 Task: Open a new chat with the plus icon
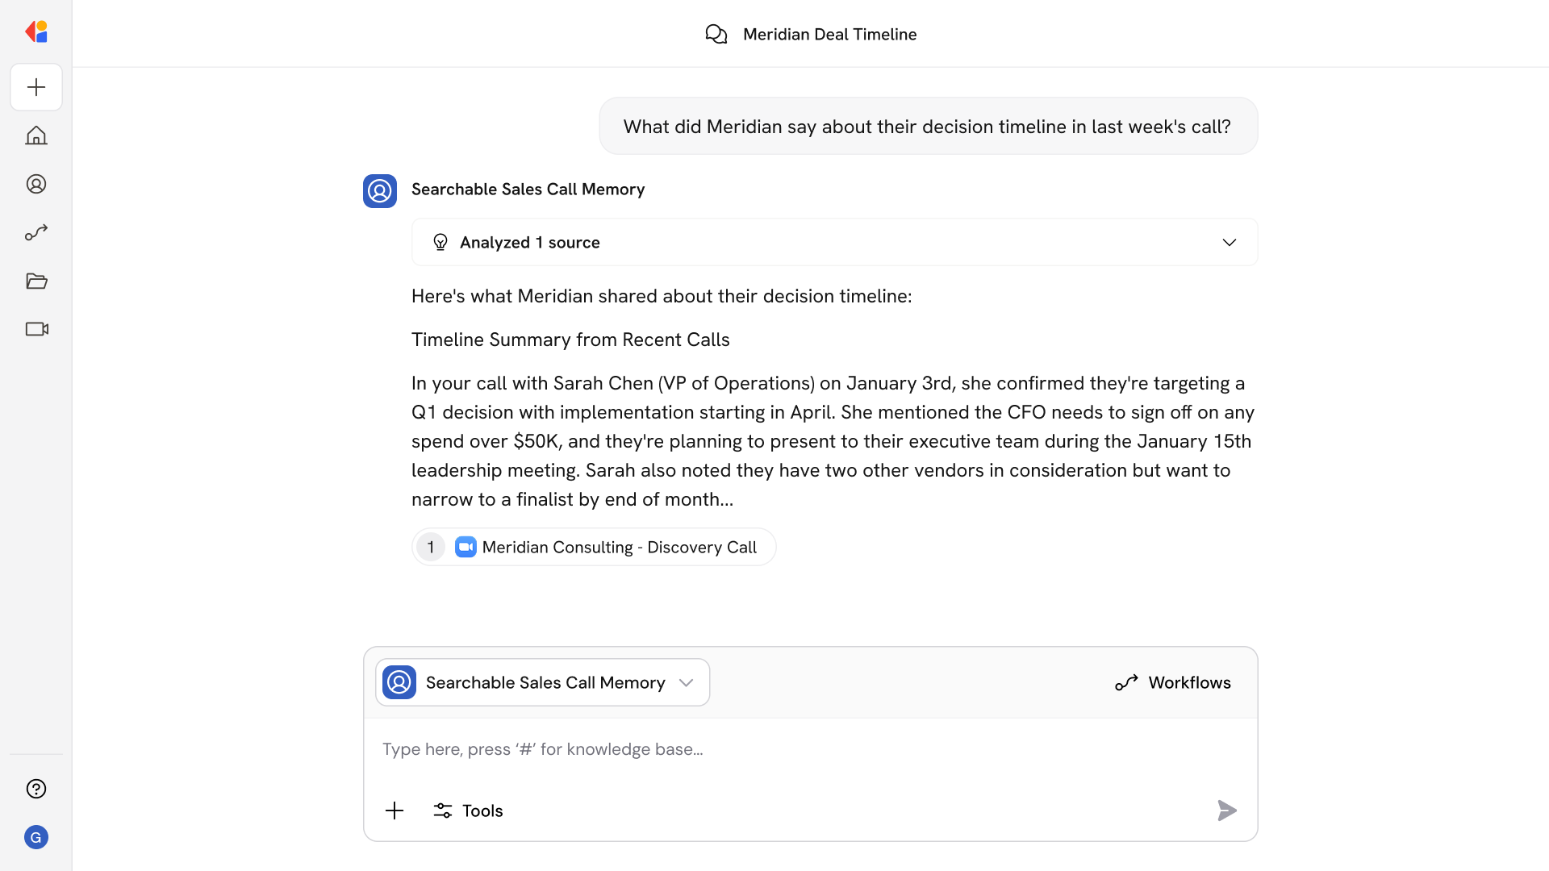pos(35,87)
